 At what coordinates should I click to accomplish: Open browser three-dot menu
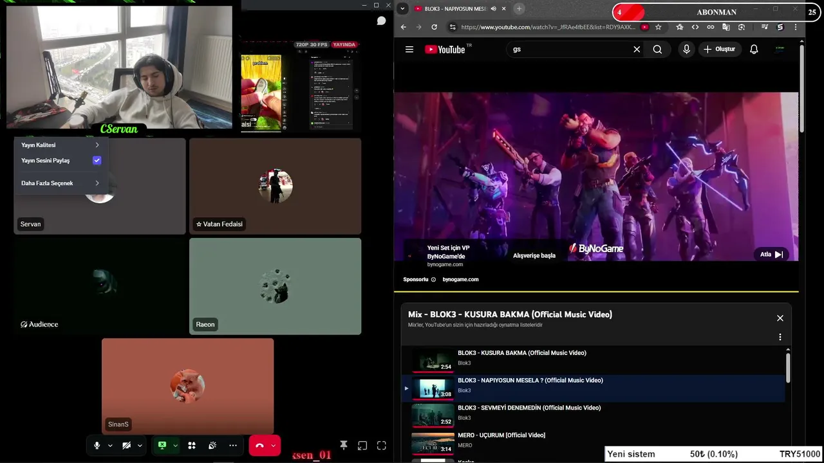coord(796,27)
